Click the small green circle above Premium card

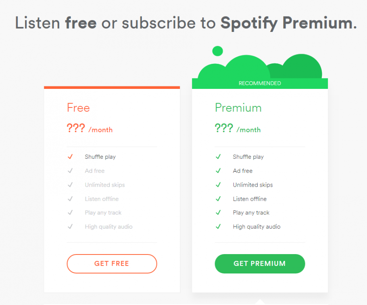(217, 51)
